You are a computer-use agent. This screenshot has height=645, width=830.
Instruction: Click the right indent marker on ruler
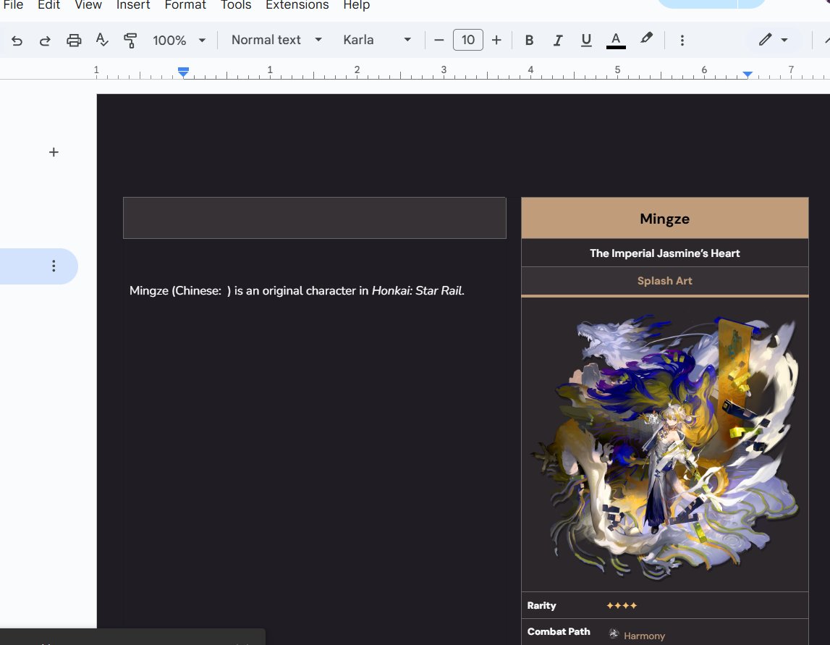tap(748, 75)
